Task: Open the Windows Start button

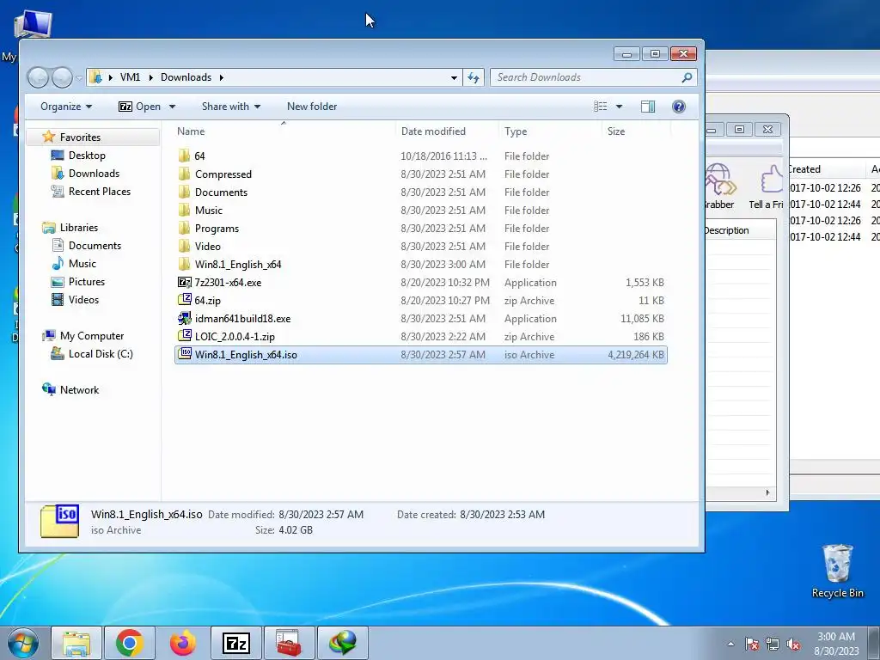Action: click(x=23, y=643)
